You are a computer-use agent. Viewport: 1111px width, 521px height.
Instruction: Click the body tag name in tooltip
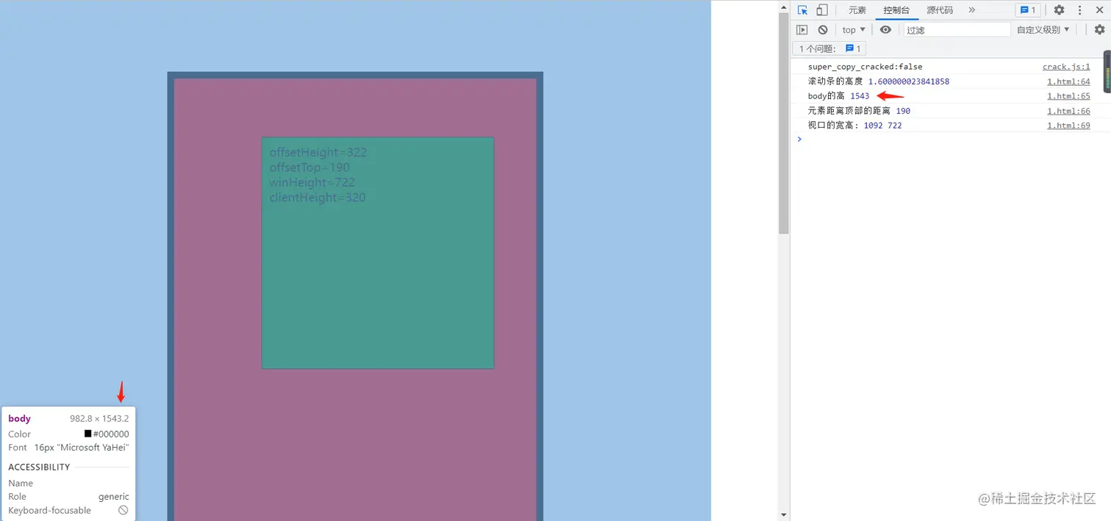tap(19, 418)
